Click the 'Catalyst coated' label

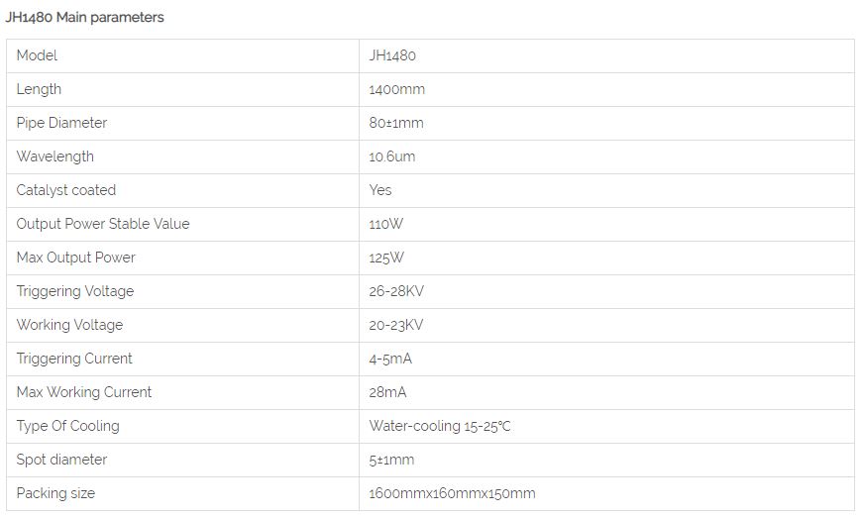point(66,190)
